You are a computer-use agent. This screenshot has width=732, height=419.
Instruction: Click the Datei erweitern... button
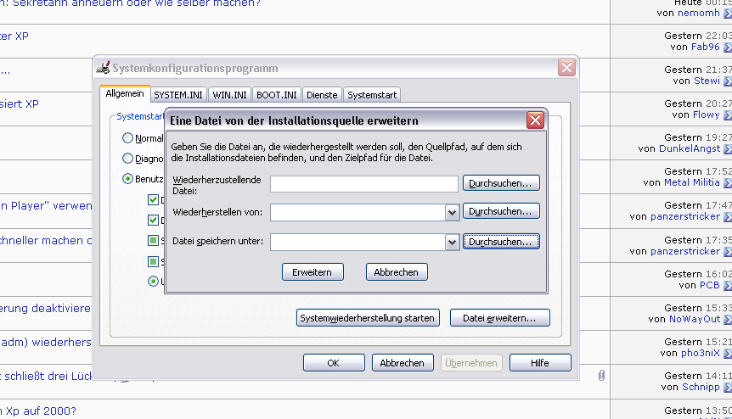tap(499, 318)
